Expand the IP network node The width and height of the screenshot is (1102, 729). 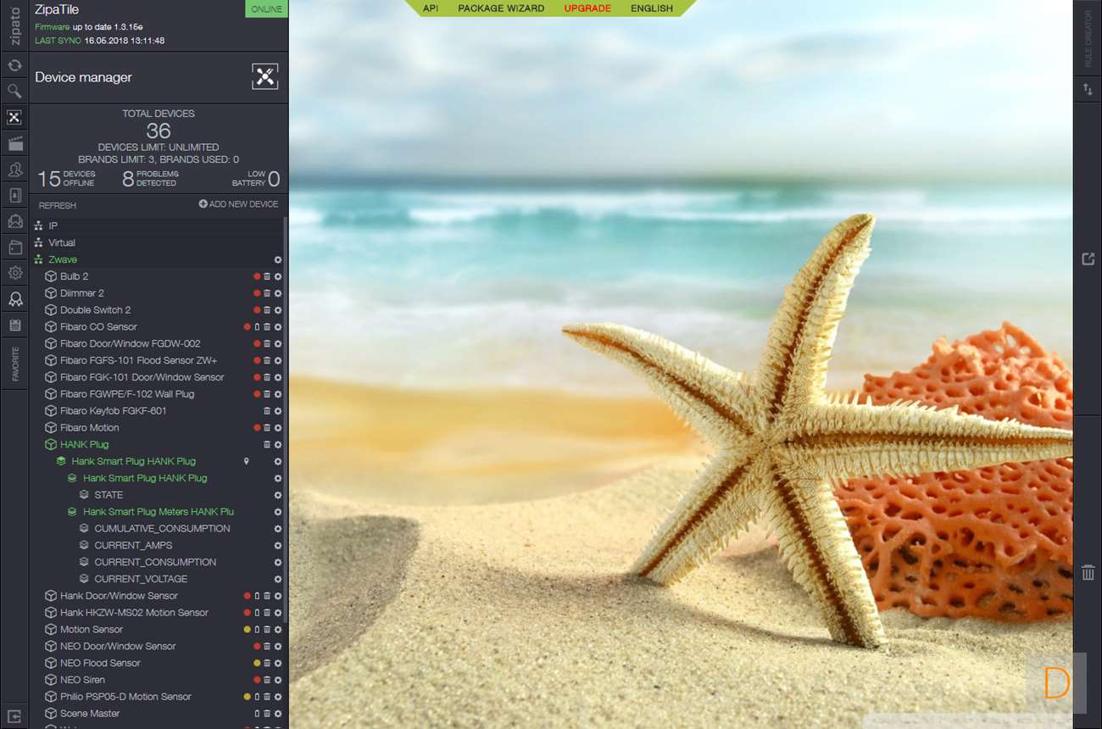(53, 225)
